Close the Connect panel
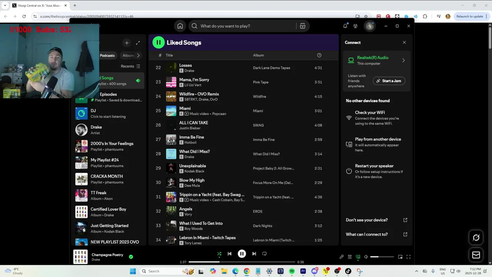Screen dimensions: 492x277 pyautogui.click(x=404, y=42)
